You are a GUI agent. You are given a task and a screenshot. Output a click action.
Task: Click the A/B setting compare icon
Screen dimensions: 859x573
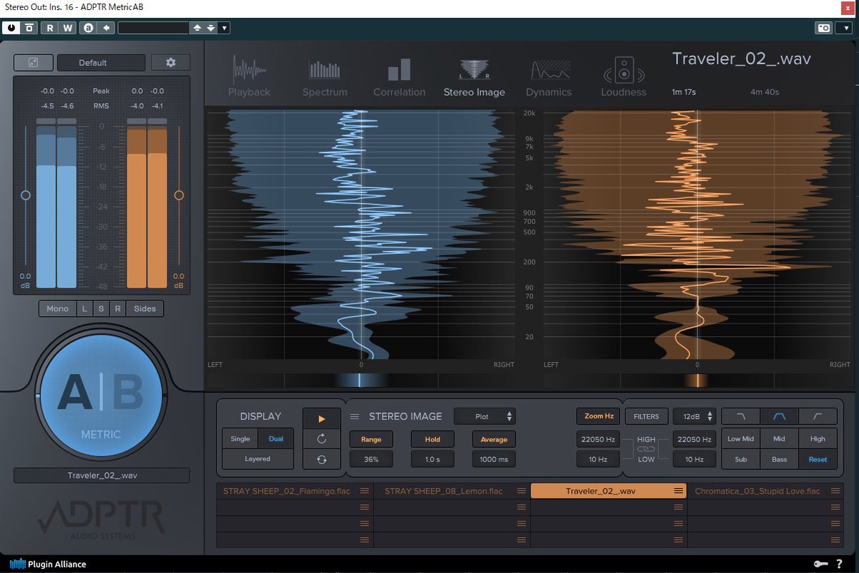coord(89,28)
